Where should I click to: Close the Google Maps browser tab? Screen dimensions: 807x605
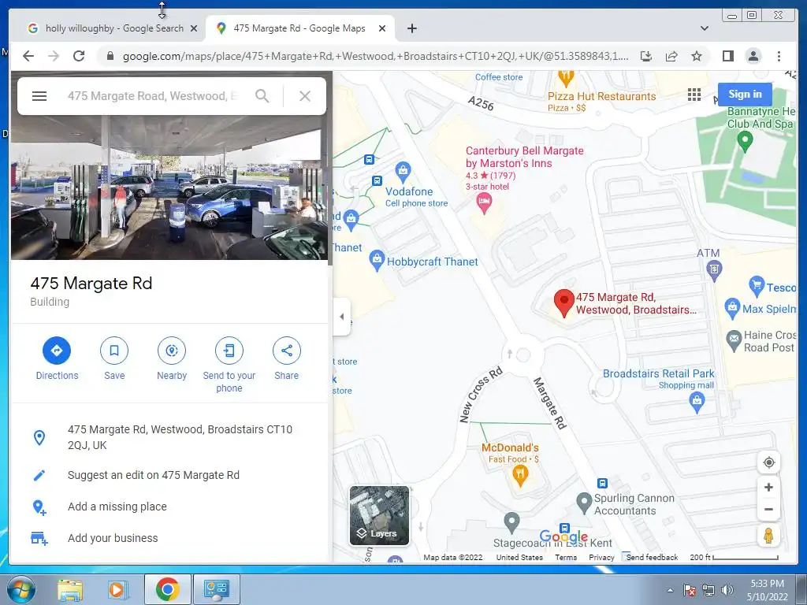(x=382, y=28)
